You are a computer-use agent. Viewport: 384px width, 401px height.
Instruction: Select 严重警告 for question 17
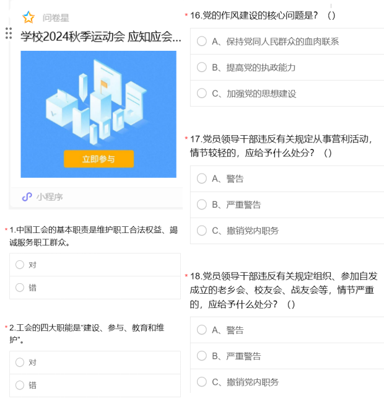tap(202, 205)
